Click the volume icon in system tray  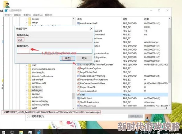(x=145, y=132)
